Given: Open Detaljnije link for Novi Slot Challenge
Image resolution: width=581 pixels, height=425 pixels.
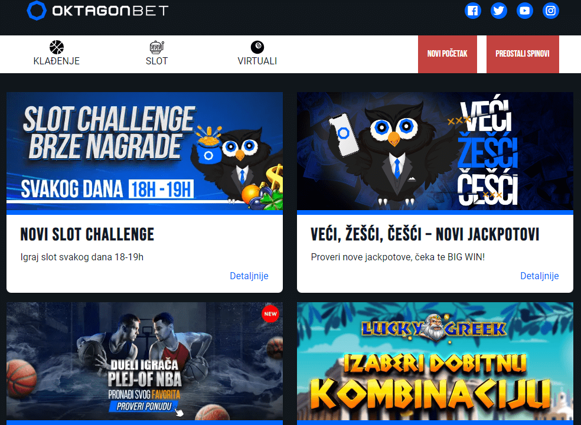Looking at the screenshot, I should click(x=249, y=276).
